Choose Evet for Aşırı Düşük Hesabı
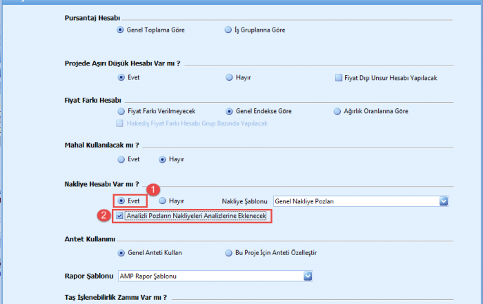The width and height of the screenshot is (483, 304). click(121, 78)
